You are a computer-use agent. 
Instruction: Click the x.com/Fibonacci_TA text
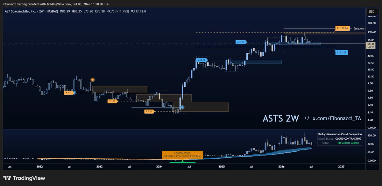pos(337,118)
